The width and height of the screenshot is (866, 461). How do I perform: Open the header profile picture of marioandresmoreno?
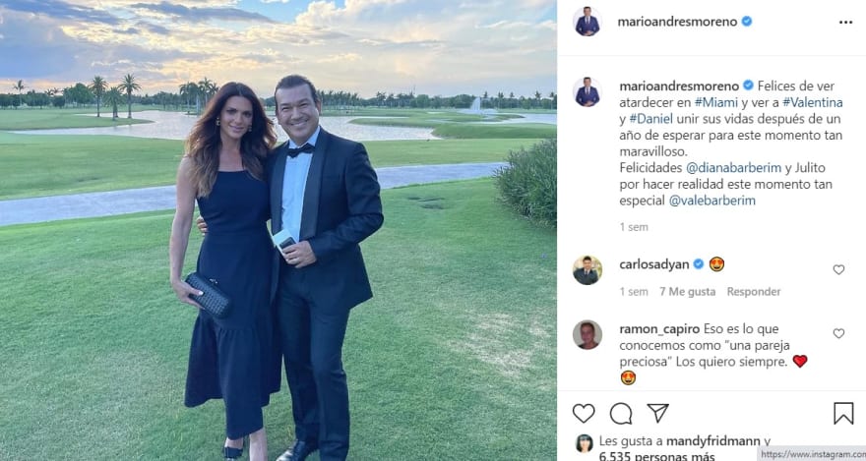click(588, 22)
